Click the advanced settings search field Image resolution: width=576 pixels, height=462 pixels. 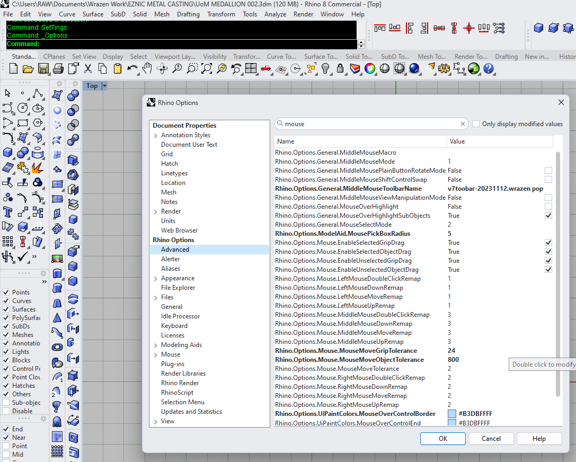pyautogui.click(x=371, y=124)
